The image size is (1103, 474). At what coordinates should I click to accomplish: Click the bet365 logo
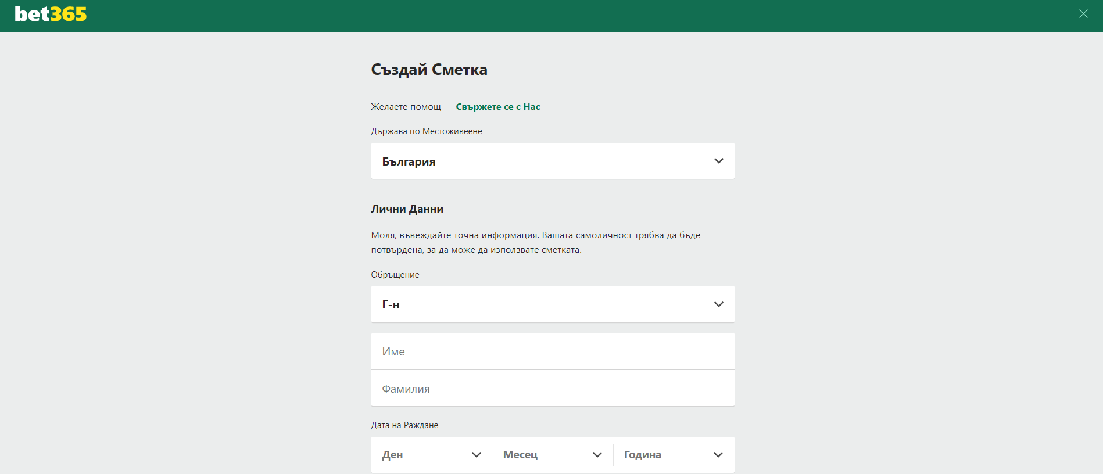(x=51, y=14)
